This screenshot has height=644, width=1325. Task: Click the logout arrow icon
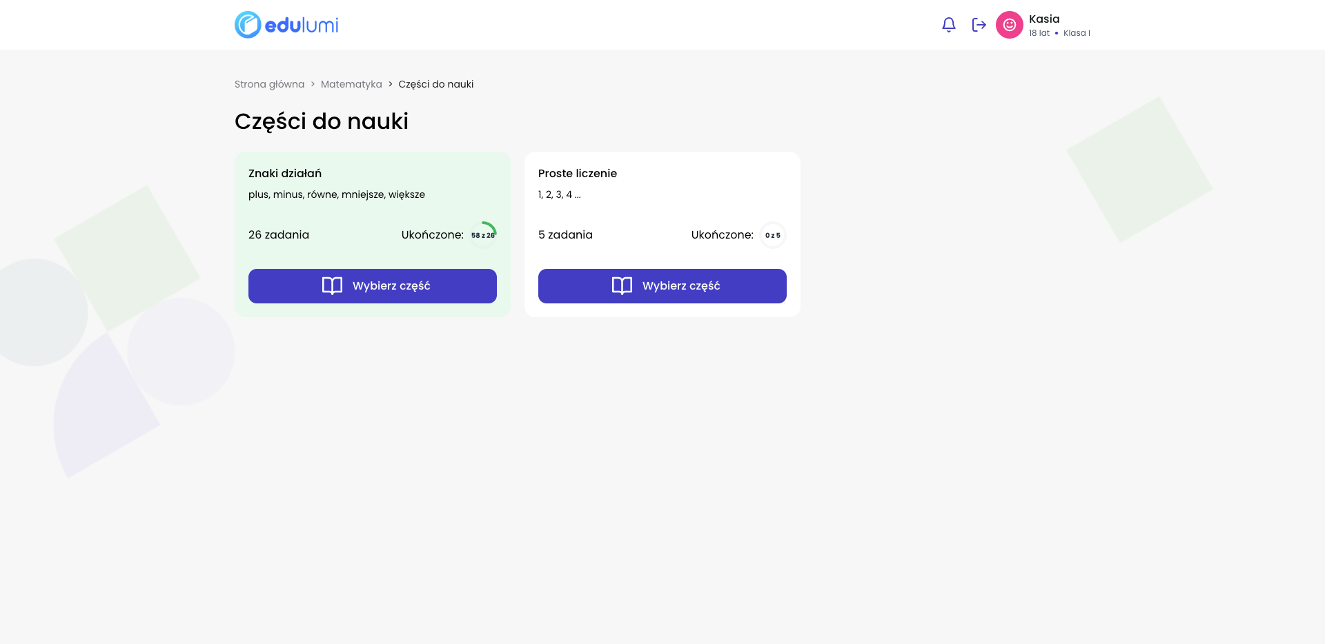(979, 25)
